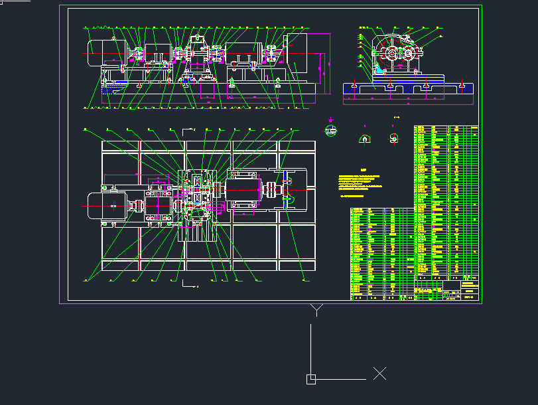538x405 pixels.
Task: Select the Y-shaped marker below the drawing frame
Action: (318, 309)
